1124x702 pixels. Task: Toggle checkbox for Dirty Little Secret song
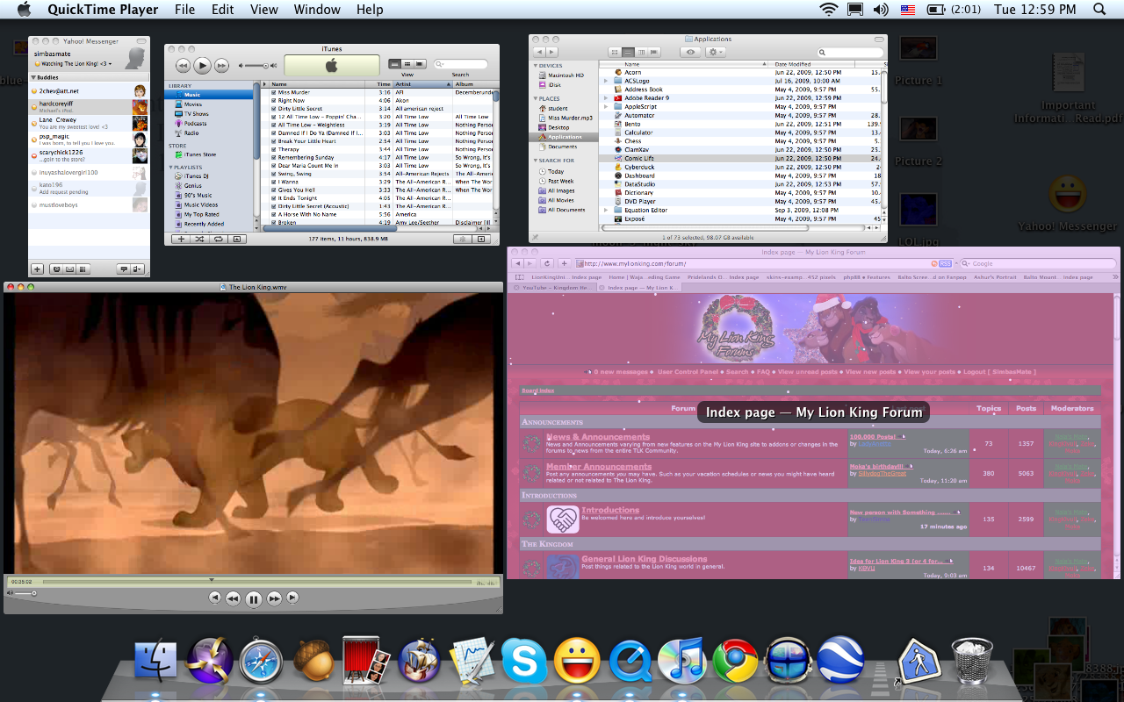pyautogui.click(x=273, y=109)
